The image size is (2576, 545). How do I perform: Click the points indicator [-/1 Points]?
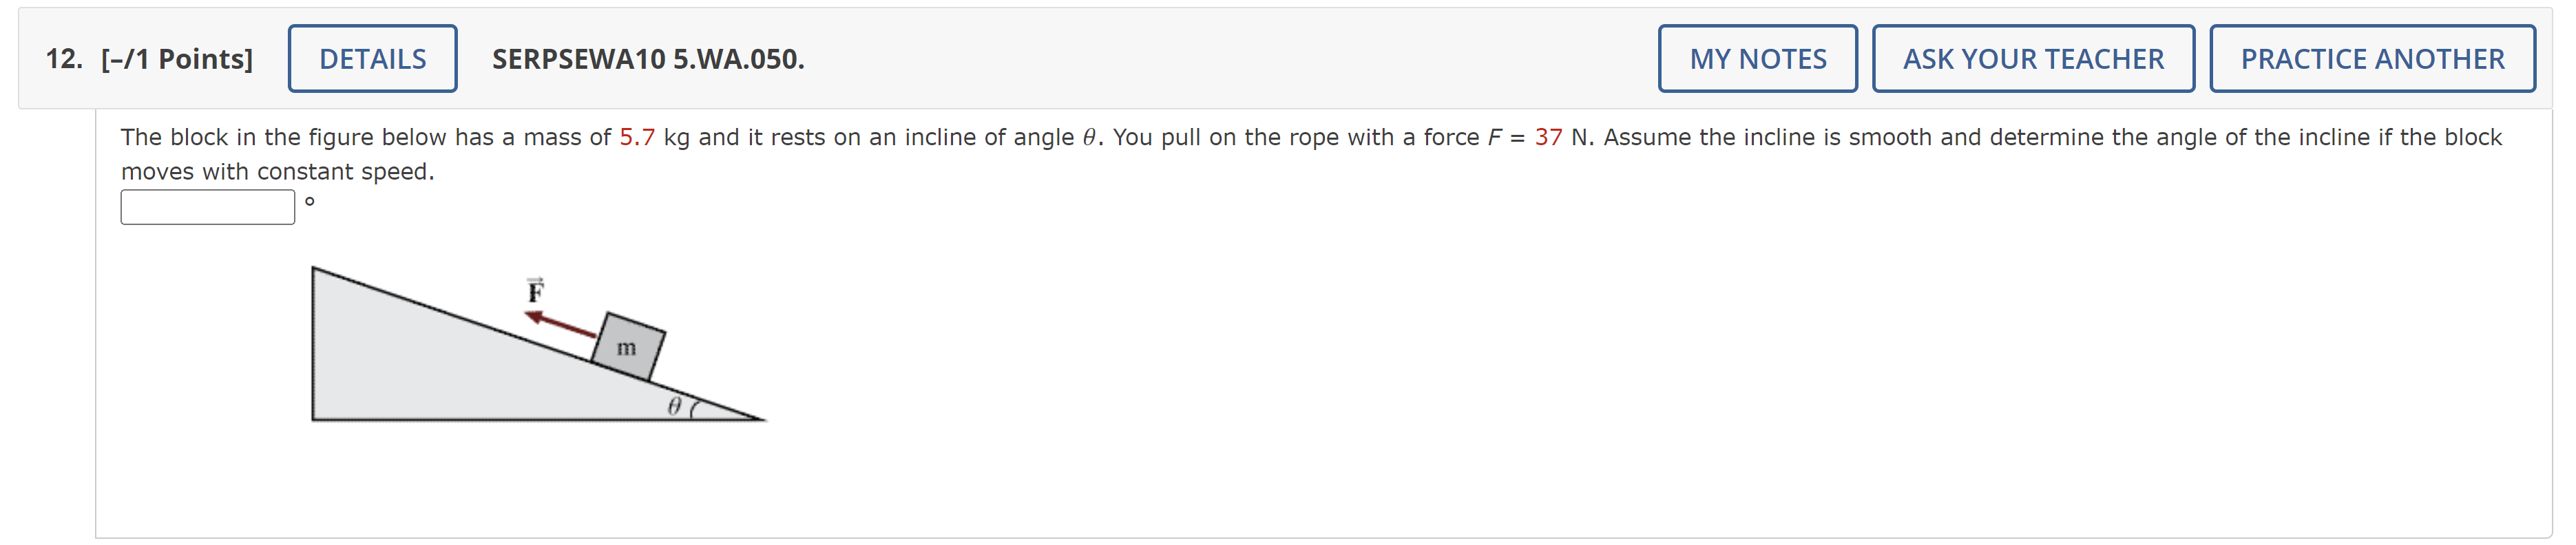click(176, 58)
